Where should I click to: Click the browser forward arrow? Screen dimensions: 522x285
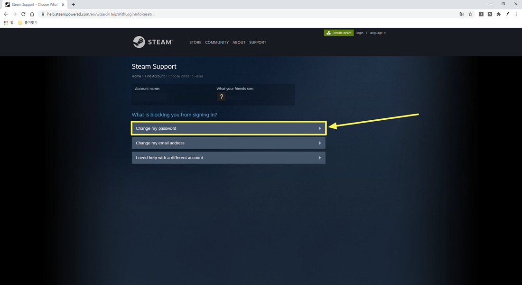[x=15, y=14]
